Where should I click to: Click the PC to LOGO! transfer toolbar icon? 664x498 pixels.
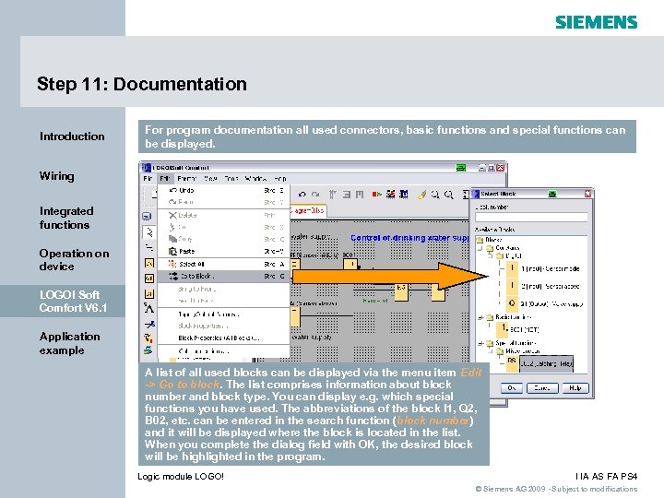(390, 194)
